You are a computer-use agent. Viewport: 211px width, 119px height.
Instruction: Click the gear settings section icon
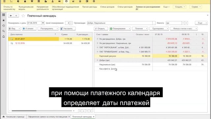94,1
